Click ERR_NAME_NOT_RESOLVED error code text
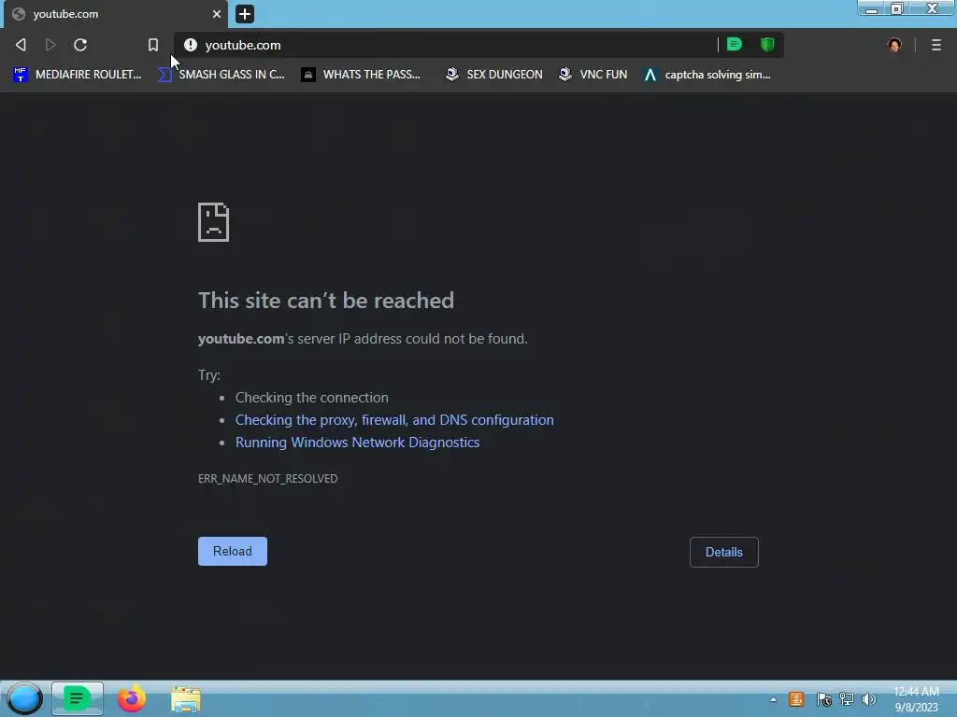Viewport: 957px width, 717px height. 267,479
